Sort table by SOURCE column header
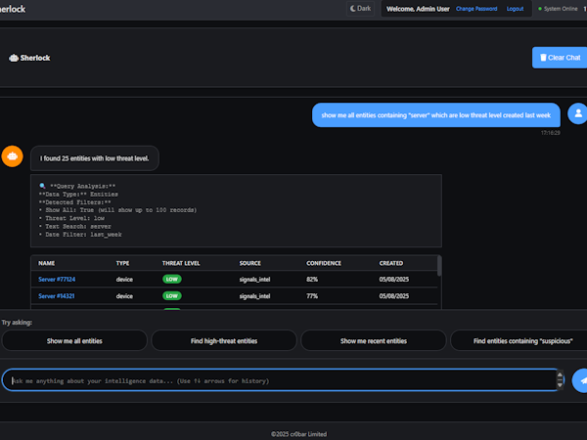Viewport: 587px width, 440px height. (x=250, y=263)
